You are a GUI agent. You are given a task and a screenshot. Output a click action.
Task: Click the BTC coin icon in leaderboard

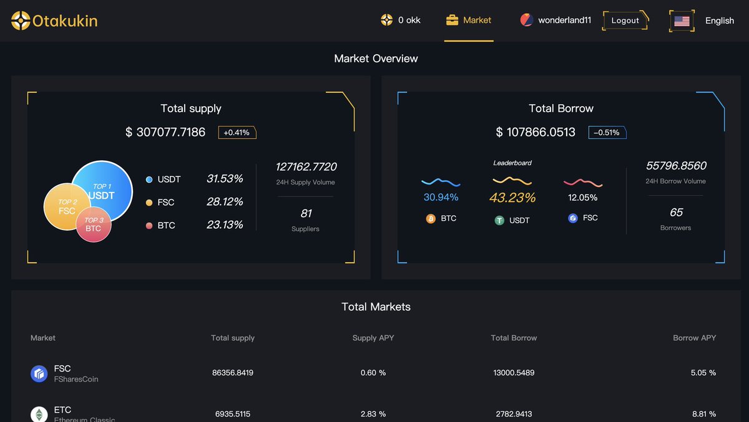pos(431,219)
